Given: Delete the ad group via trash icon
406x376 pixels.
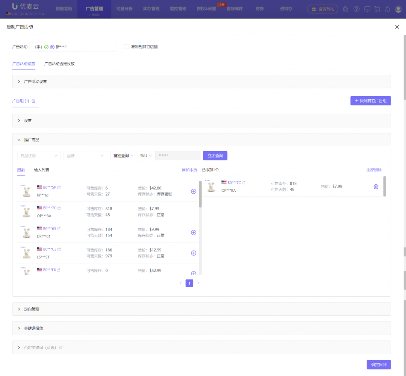Looking at the screenshot, I should pyautogui.click(x=33, y=101).
